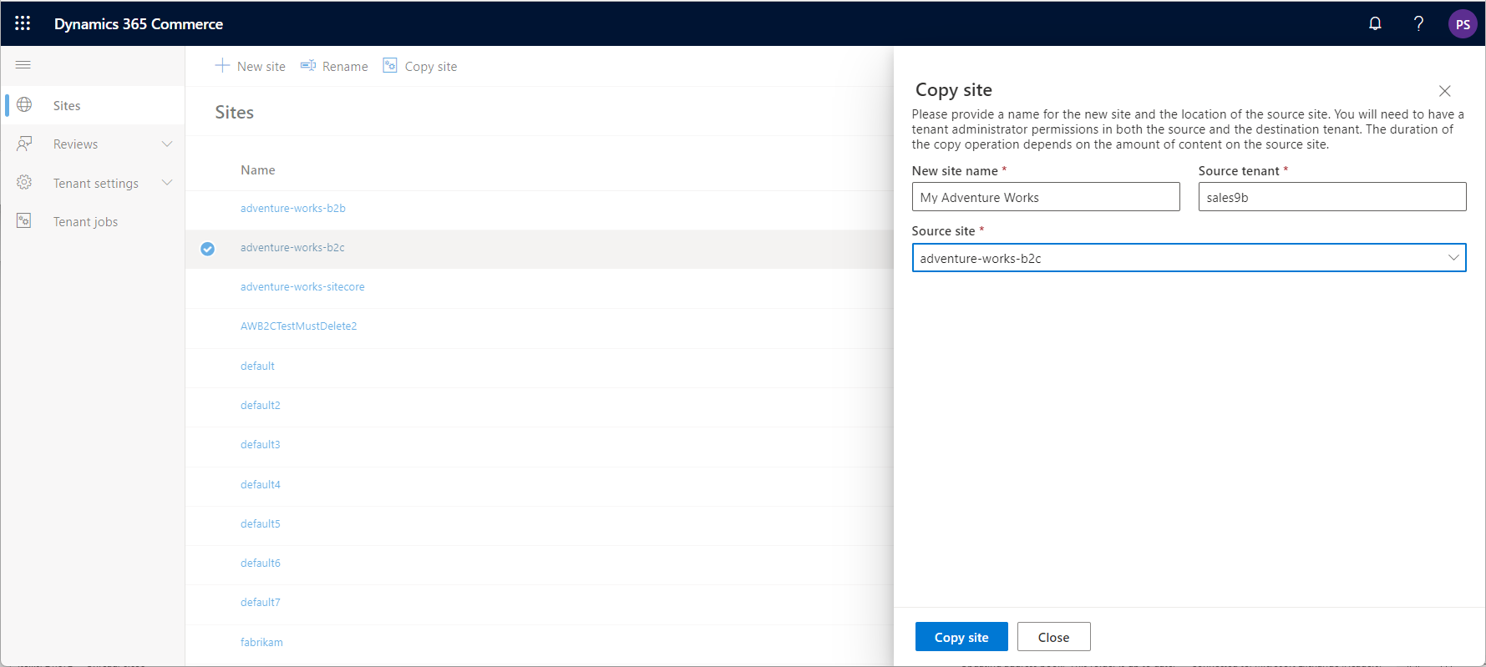The height and width of the screenshot is (667, 1486).
Task: Click the Dynamics 365 Commerce title
Action: point(139,24)
